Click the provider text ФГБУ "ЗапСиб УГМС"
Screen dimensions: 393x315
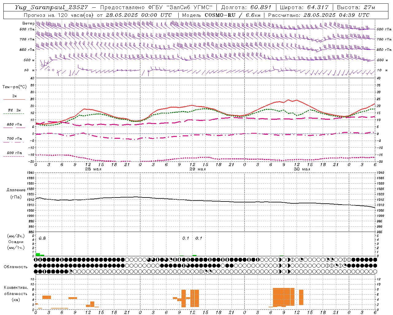coord(181,7)
